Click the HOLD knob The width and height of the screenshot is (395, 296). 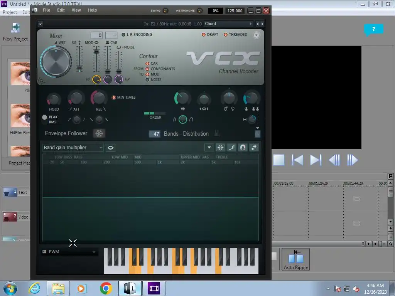[54, 99]
